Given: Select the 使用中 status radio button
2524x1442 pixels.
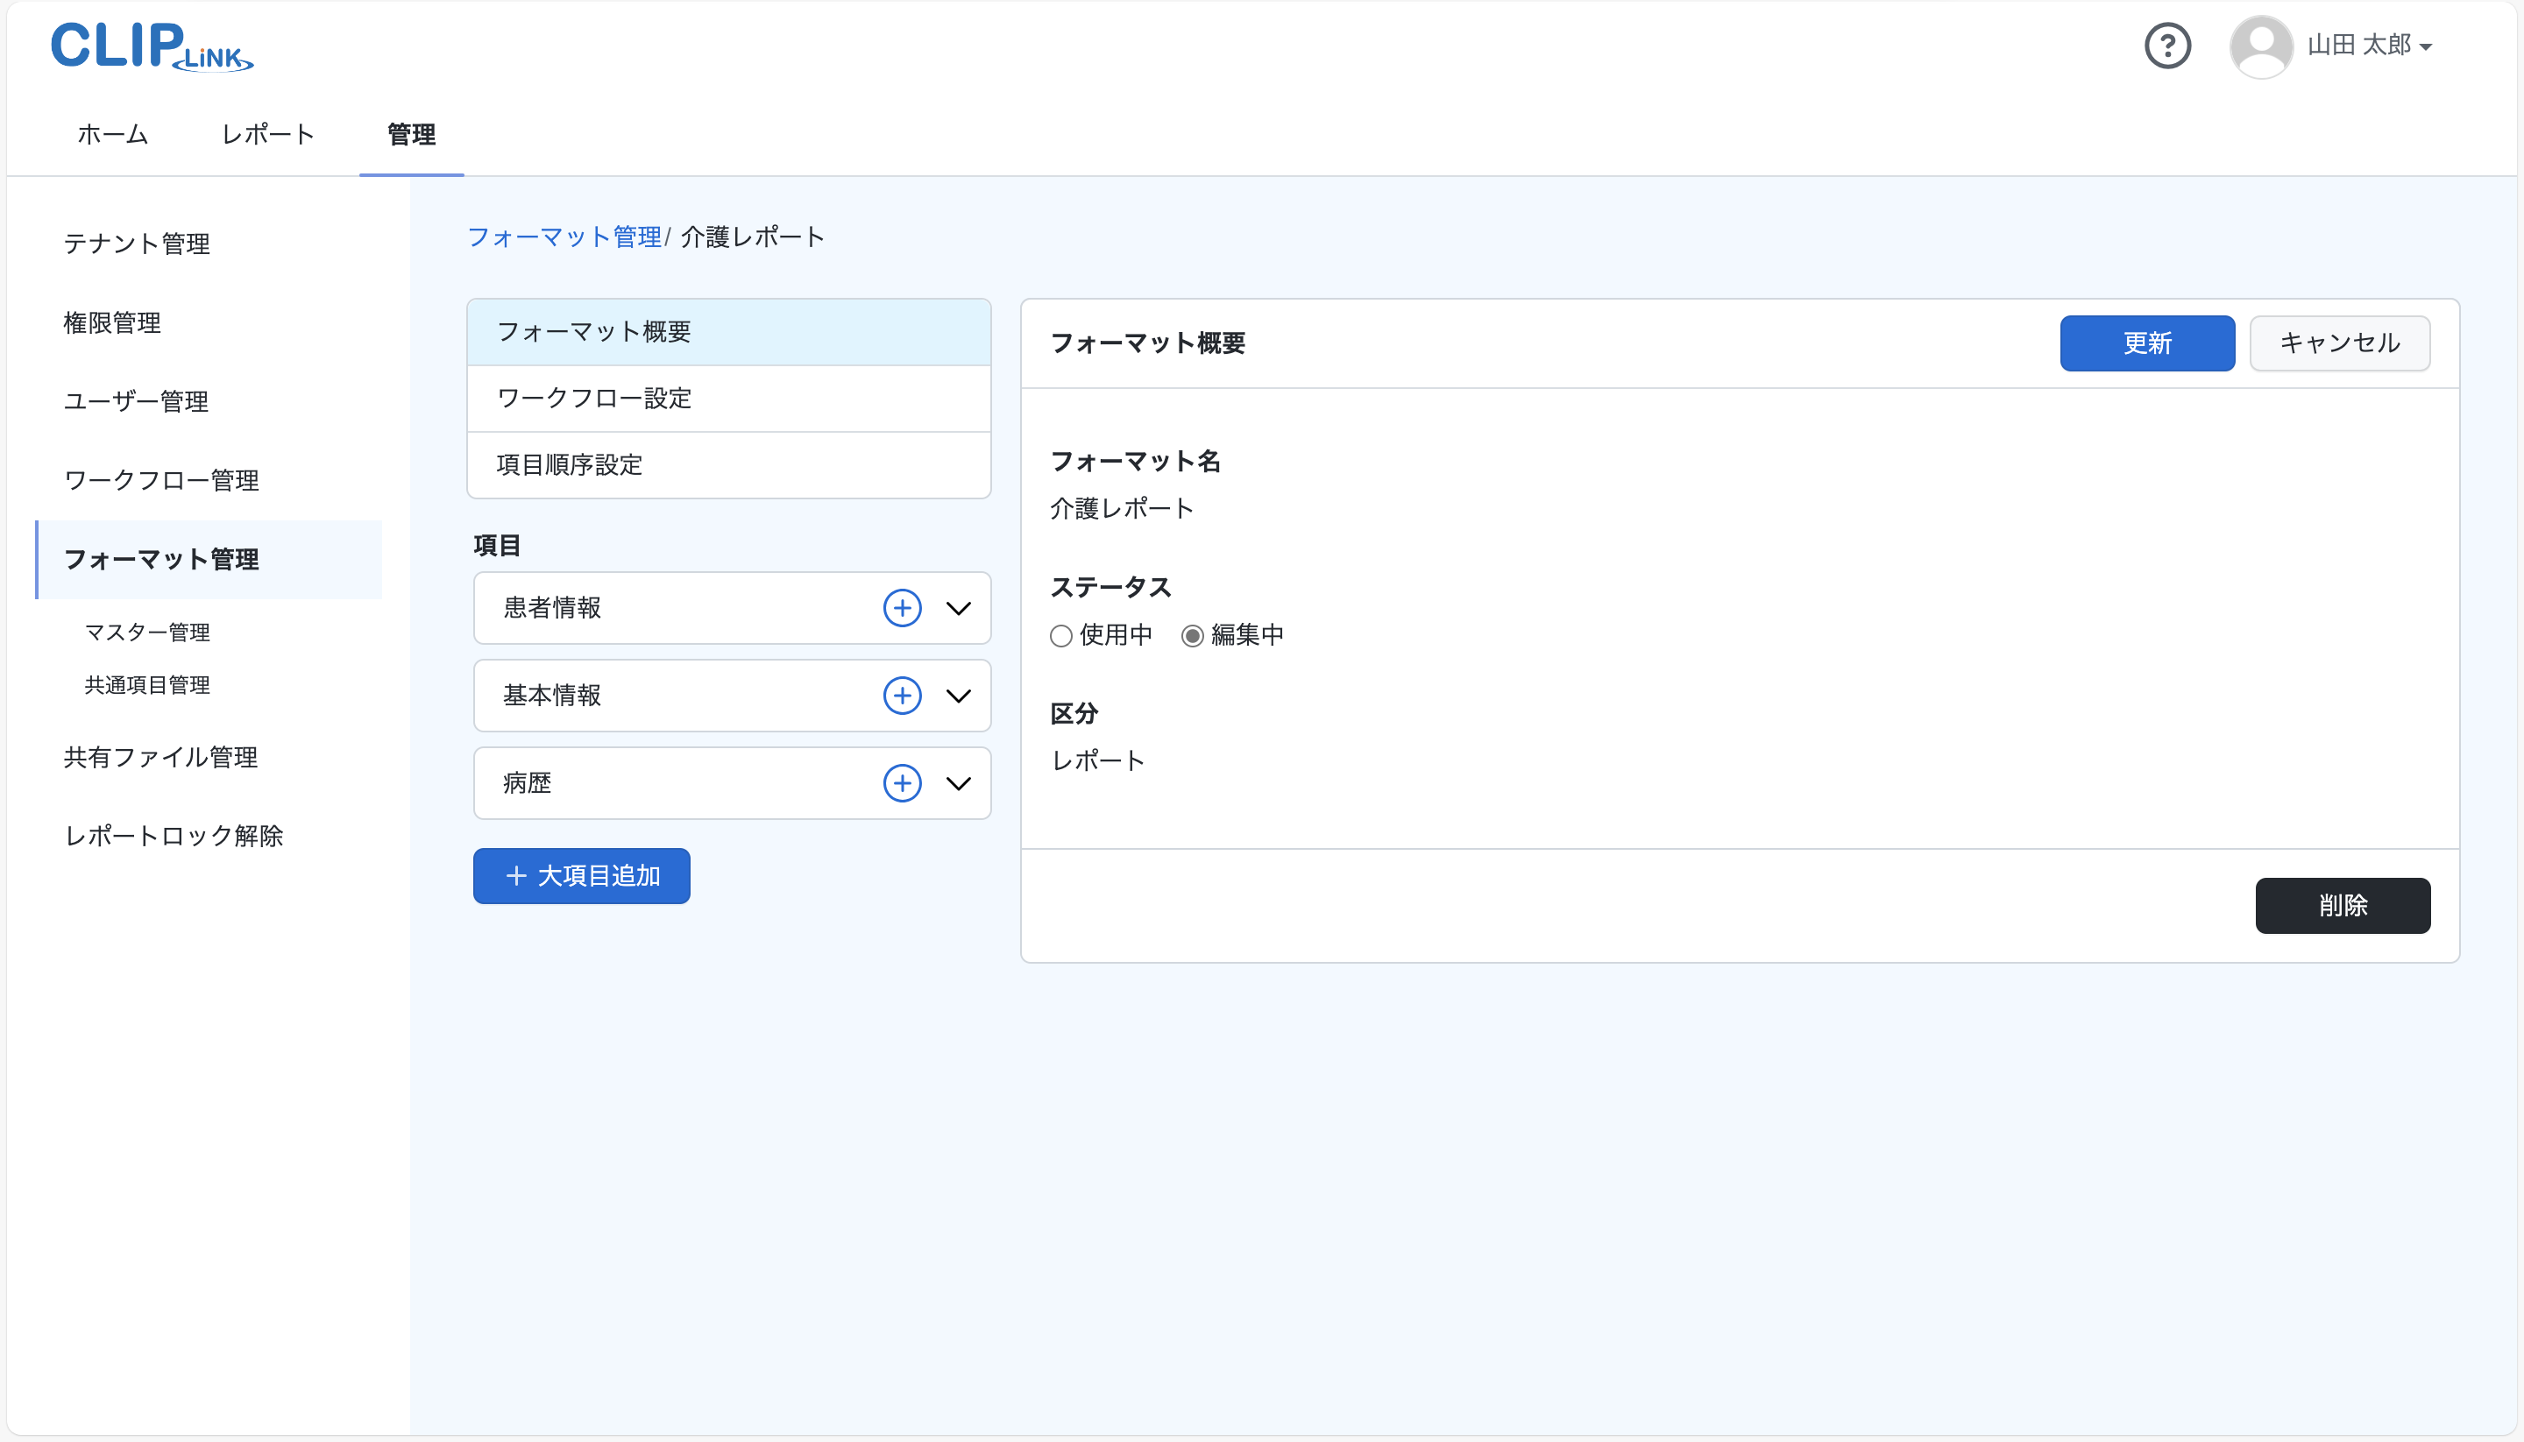Looking at the screenshot, I should 1061,636.
